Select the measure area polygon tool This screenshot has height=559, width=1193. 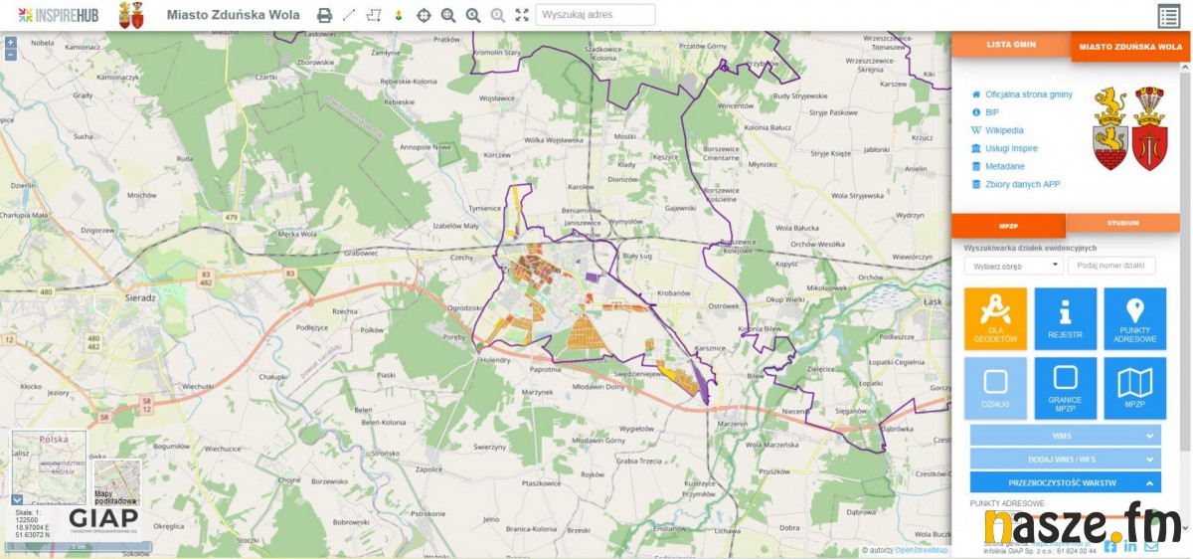[374, 15]
